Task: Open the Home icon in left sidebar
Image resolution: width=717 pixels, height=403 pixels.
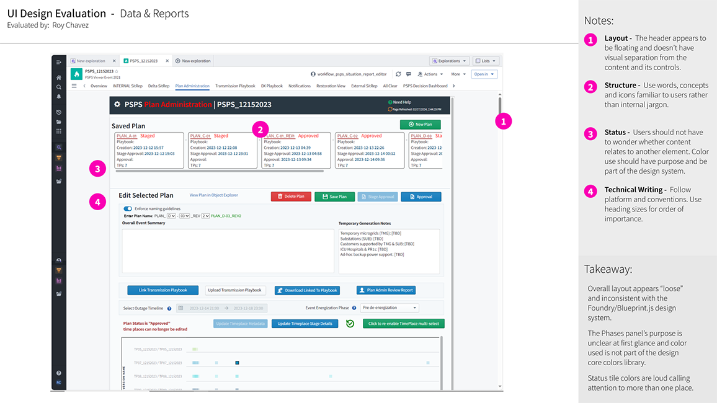Action: (x=58, y=78)
